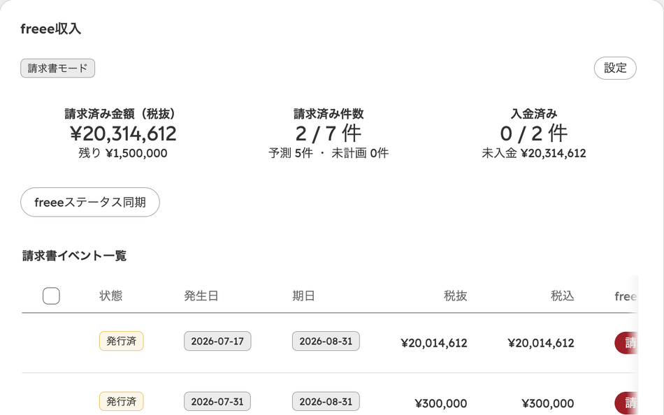Viewport: 664px width, 415px height.
Task: Toggle the select-all checkbox in table header
Action: pos(51,296)
